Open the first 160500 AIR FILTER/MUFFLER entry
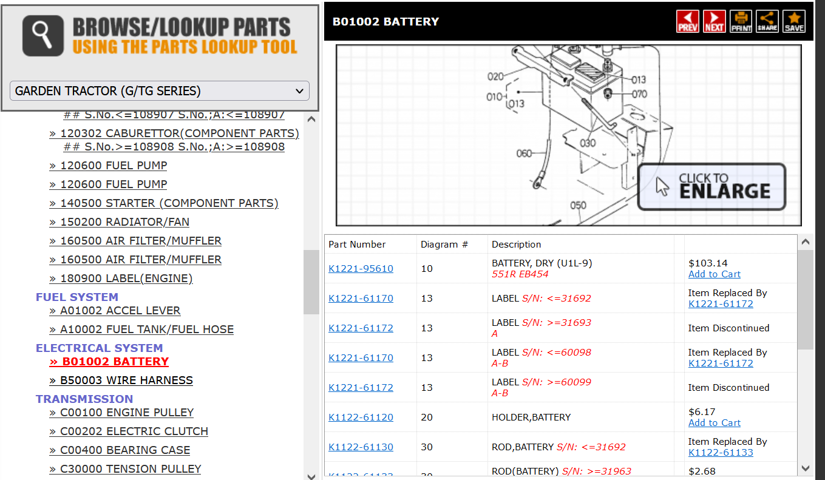The image size is (825, 480). pos(135,241)
